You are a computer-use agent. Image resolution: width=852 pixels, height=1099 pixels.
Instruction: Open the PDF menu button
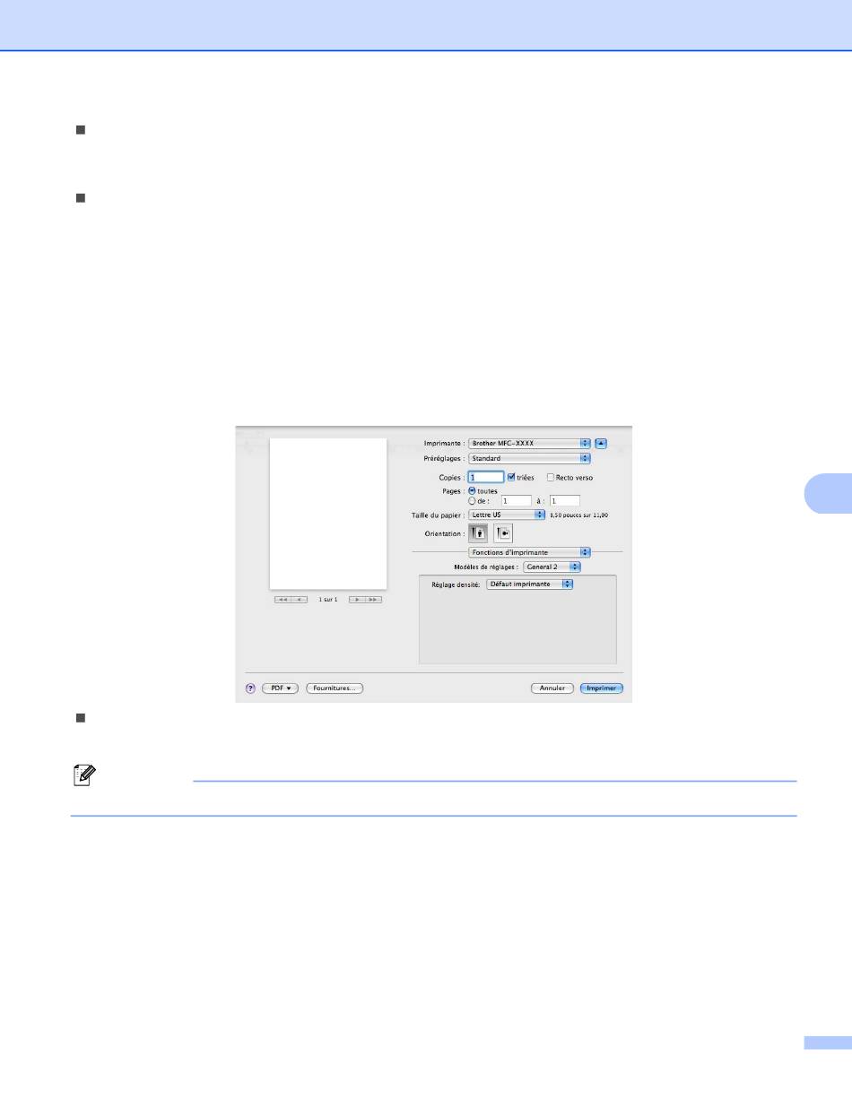tap(280, 688)
